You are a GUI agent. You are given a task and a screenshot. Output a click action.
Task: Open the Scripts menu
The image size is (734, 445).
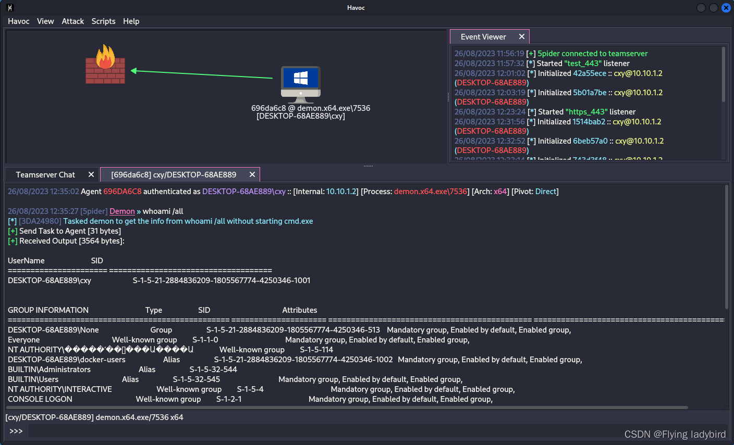click(x=103, y=21)
